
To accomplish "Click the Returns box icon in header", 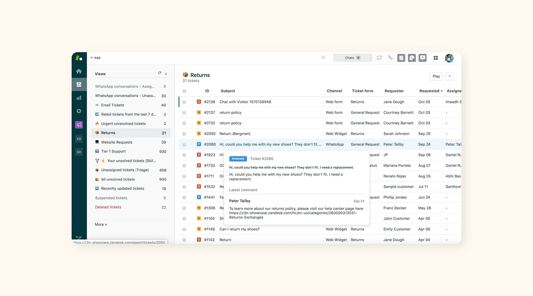I will [x=185, y=75].
